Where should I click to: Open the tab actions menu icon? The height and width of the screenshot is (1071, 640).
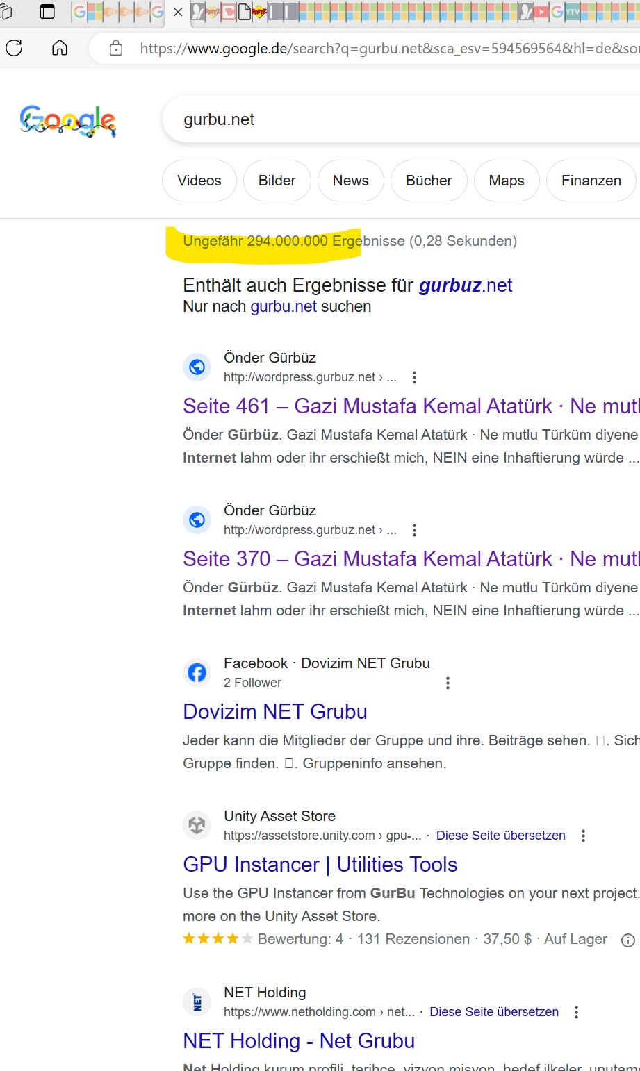pyautogui.click(x=47, y=12)
